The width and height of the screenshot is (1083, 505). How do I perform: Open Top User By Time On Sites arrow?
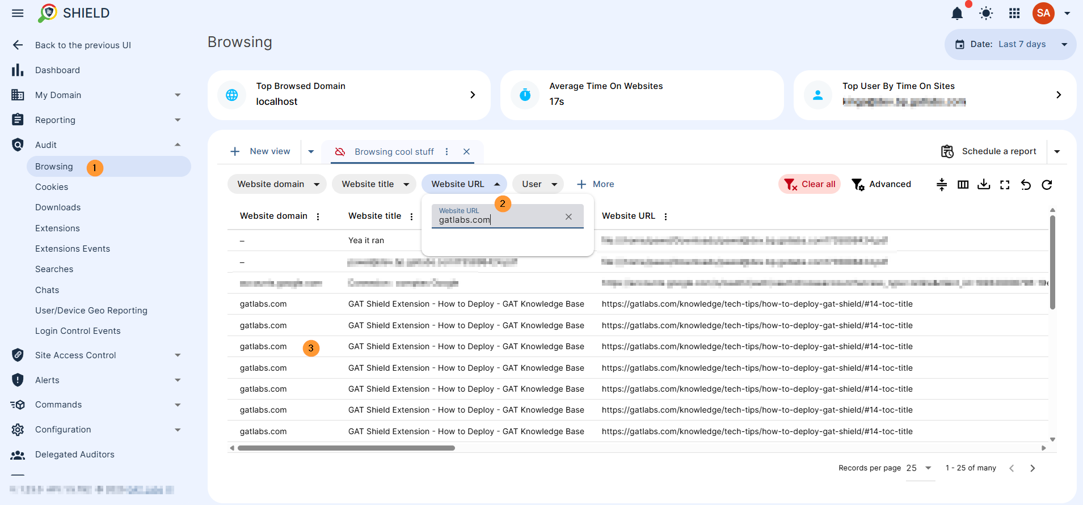click(x=1059, y=95)
